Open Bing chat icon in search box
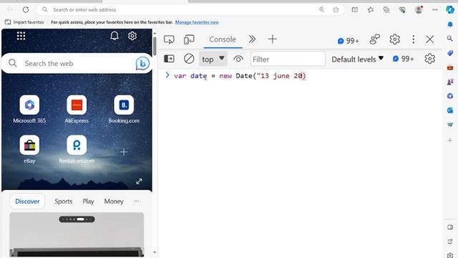 tap(142, 63)
